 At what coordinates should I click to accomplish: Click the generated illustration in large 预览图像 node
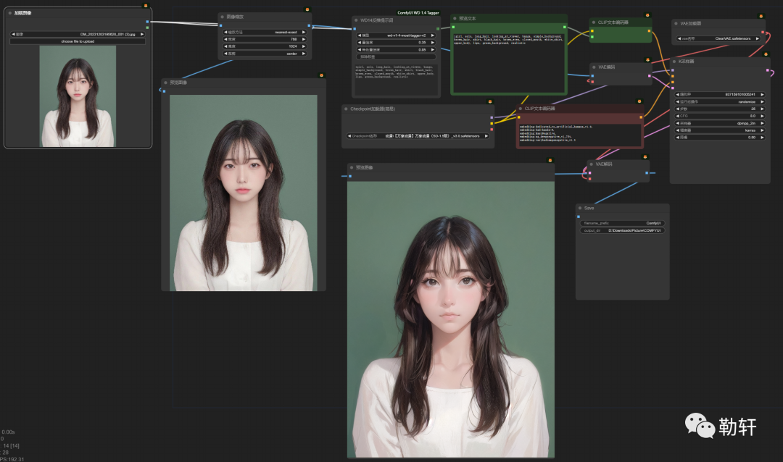pos(450,319)
